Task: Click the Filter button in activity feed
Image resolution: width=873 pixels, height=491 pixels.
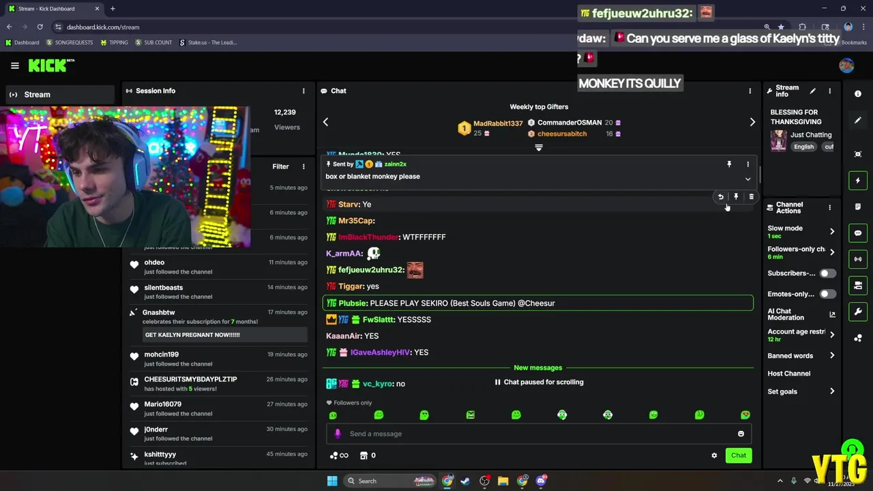Action: coord(280,166)
